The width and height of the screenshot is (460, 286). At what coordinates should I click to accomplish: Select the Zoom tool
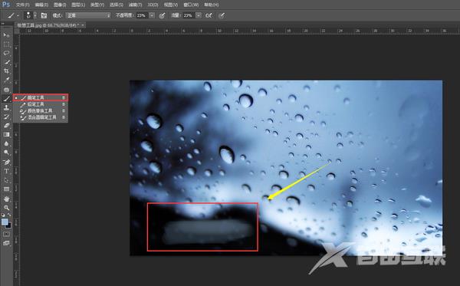pos(6,208)
